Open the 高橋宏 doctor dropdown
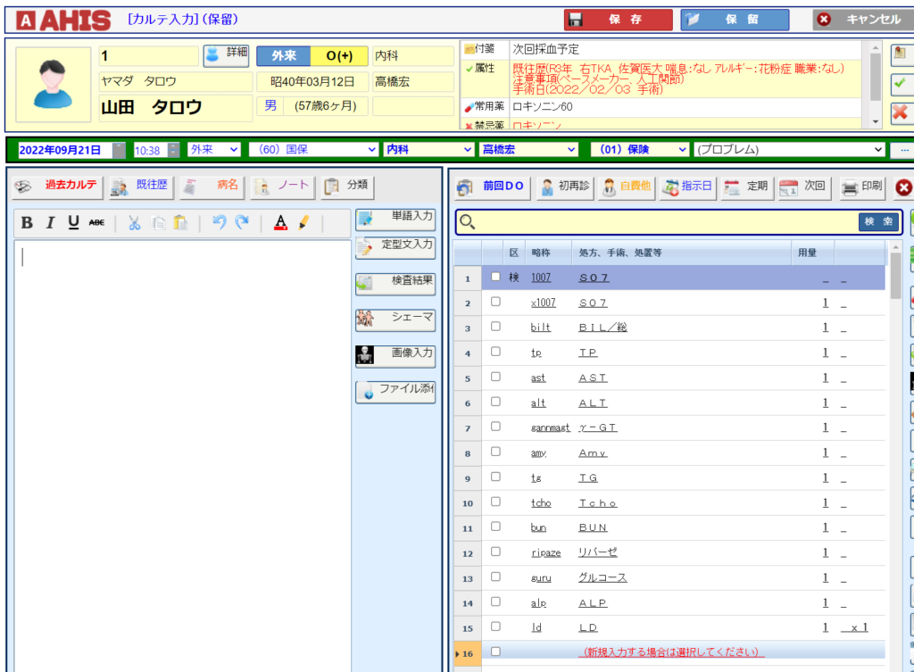The height and width of the screenshot is (672, 914). [528, 150]
